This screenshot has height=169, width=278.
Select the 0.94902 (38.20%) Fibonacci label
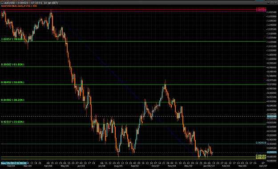(12, 100)
